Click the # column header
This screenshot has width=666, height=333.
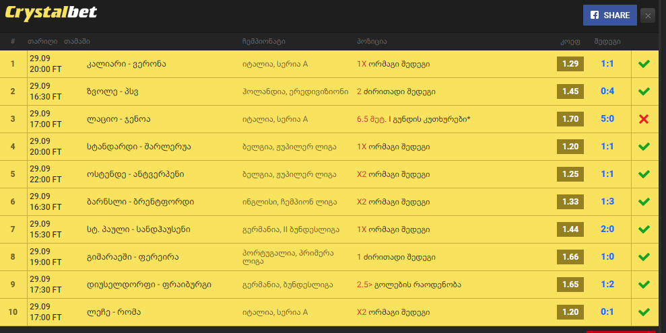click(x=13, y=42)
